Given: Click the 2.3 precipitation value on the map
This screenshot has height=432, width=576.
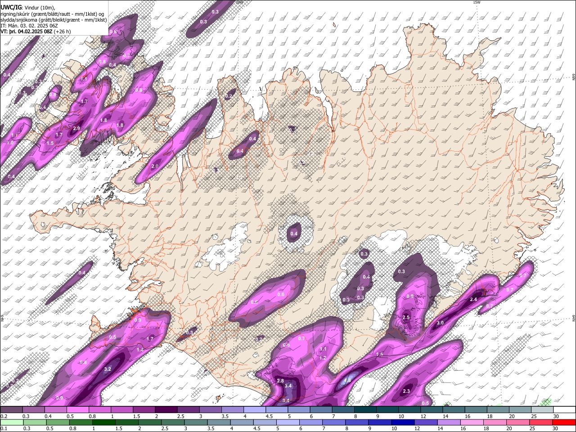Looking at the screenshot, I should coord(406,391).
